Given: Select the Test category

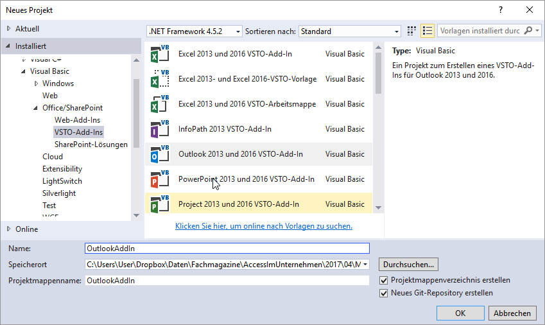Looking at the screenshot, I should [x=49, y=206].
